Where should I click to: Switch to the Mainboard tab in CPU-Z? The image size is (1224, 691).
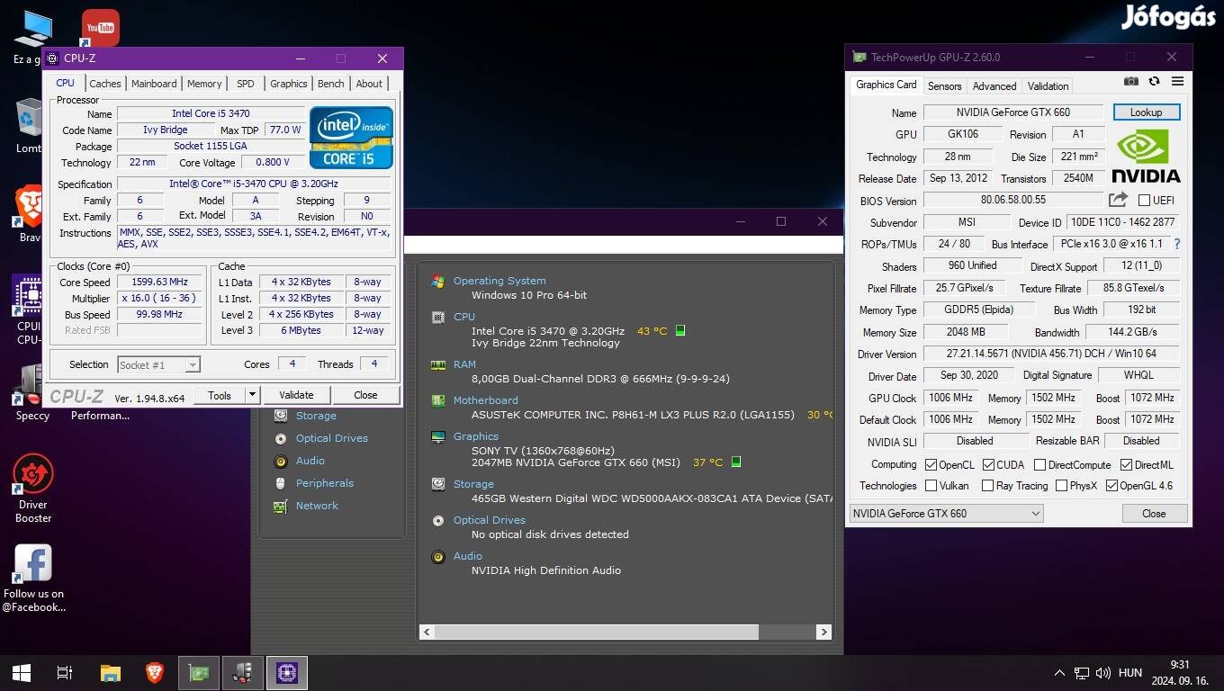[x=154, y=84]
